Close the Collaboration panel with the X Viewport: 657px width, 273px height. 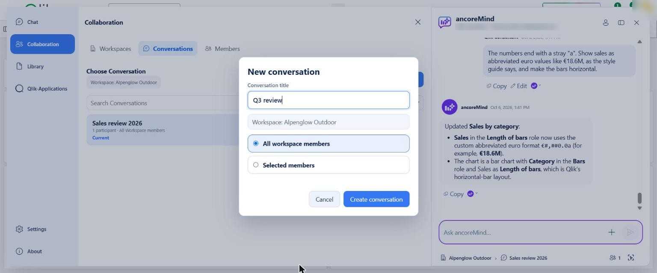point(418,22)
